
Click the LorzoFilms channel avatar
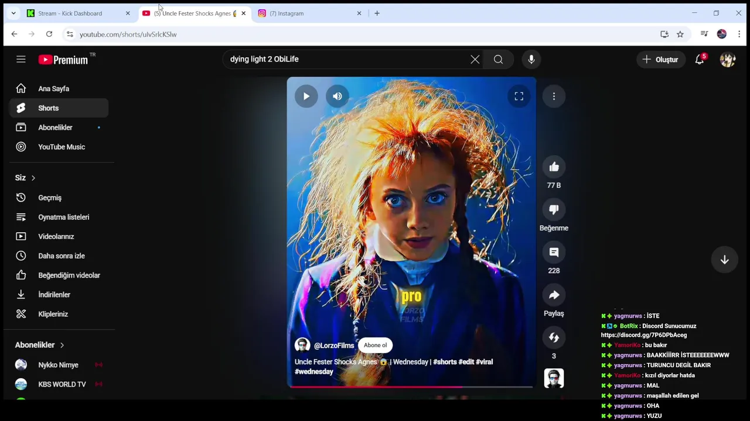(x=302, y=345)
